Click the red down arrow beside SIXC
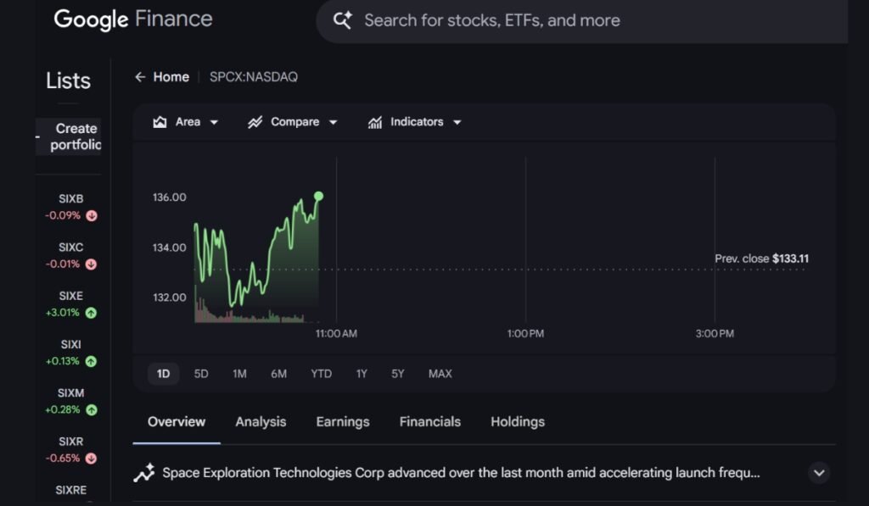The height and width of the screenshot is (506, 869). [x=92, y=264]
